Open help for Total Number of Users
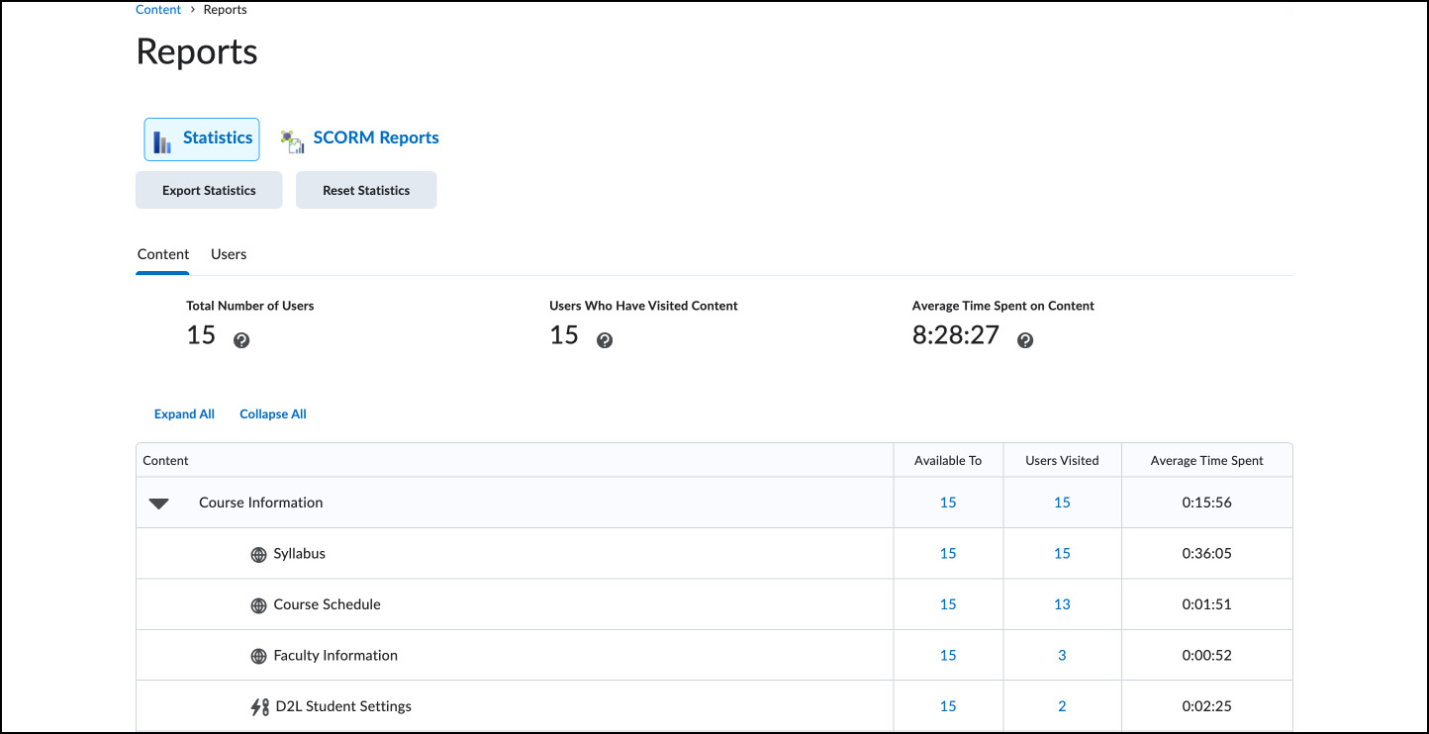 [241, 340]
